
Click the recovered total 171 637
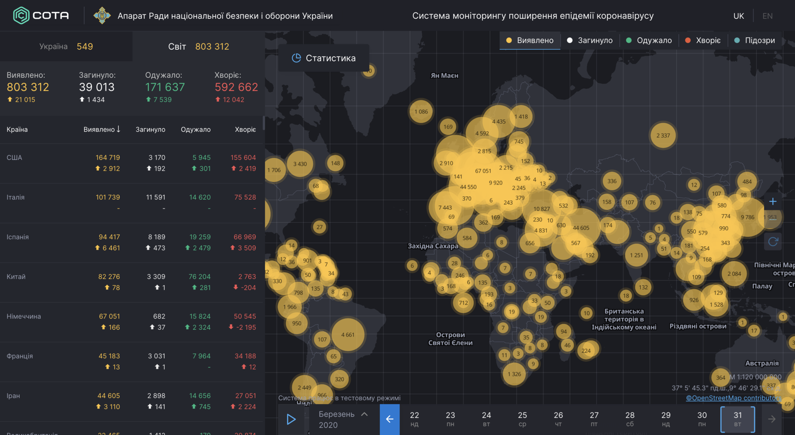click(x=165, y=87)
